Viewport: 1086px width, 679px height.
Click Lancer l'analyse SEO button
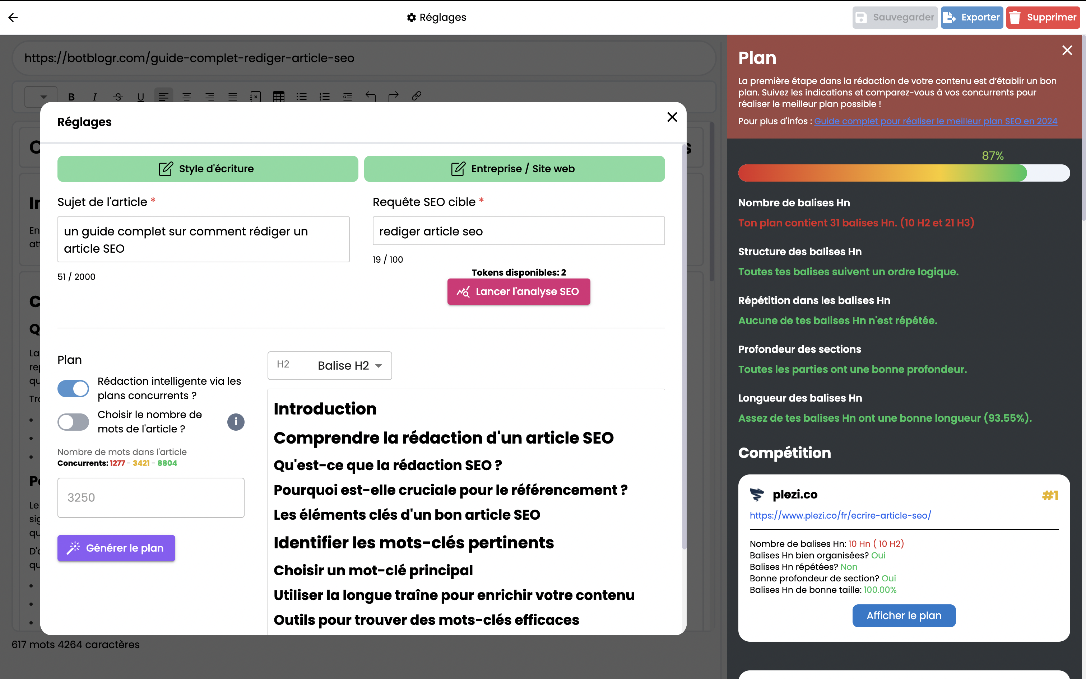(519, 291)
